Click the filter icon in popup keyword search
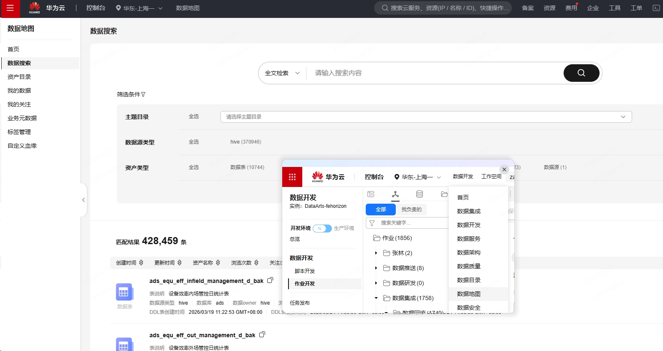663x351 pixels. [372, 223]
